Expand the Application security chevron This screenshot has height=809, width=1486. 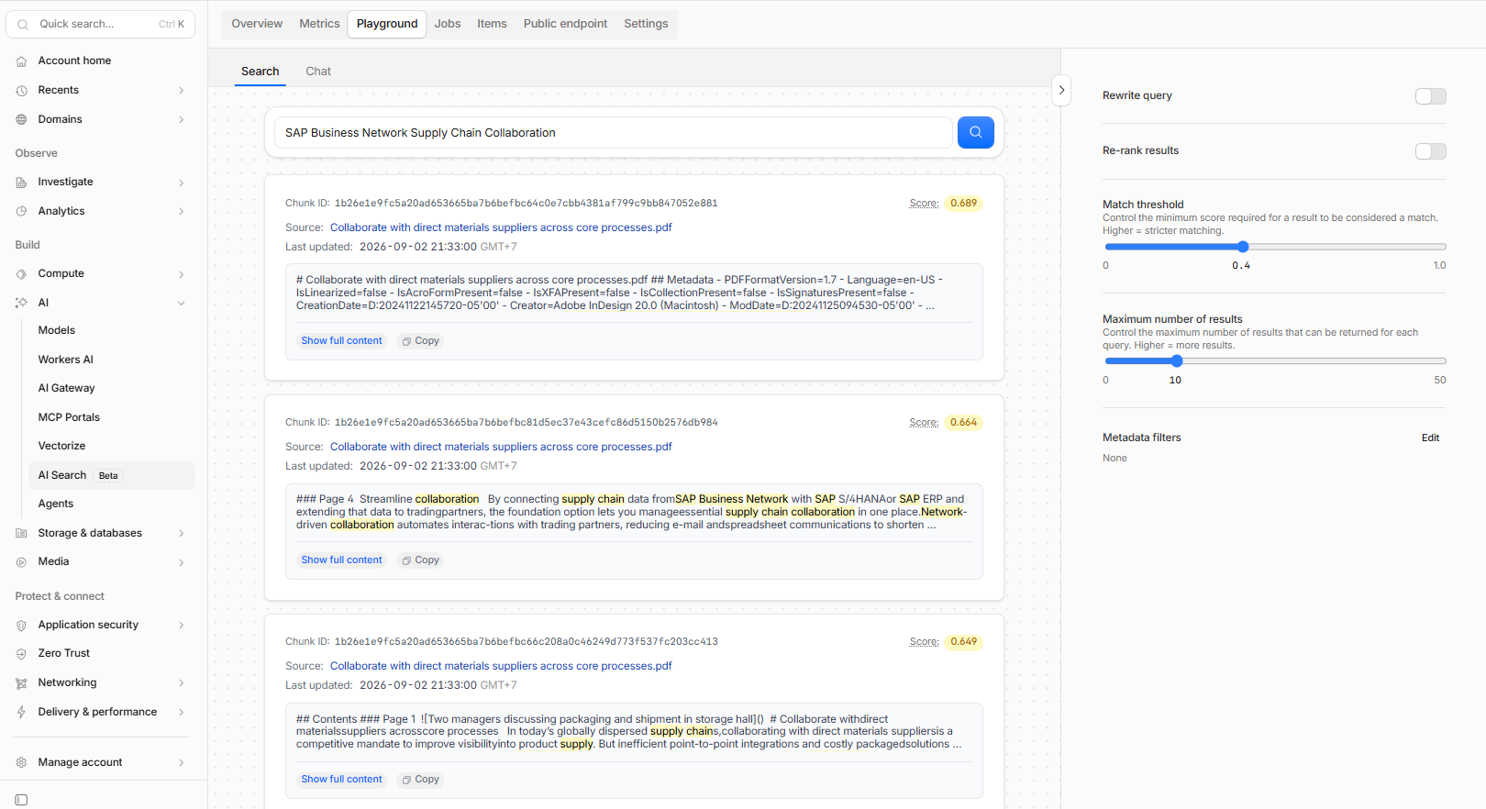[182, 625]
